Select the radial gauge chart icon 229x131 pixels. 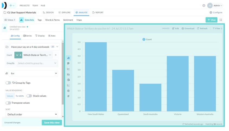click(x=68, y=91)
